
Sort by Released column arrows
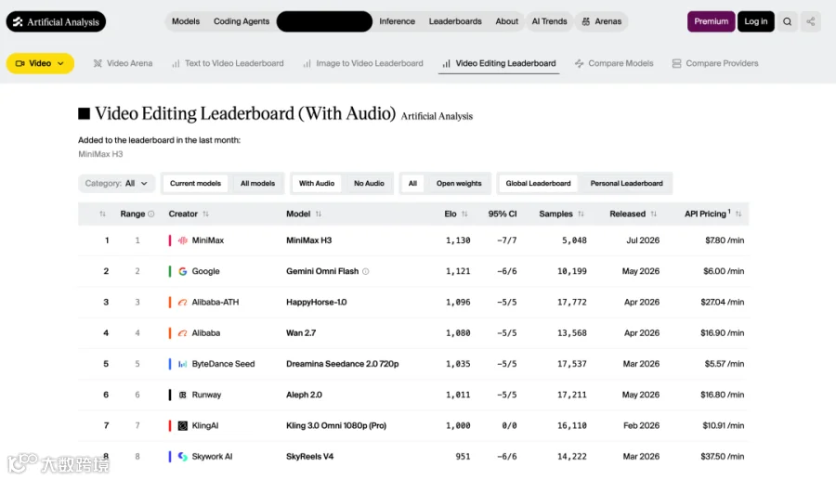tap(654, 214)
